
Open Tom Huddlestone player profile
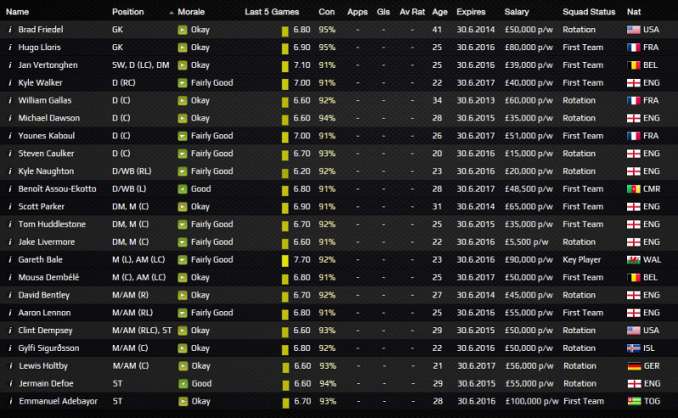click(52, 225)
